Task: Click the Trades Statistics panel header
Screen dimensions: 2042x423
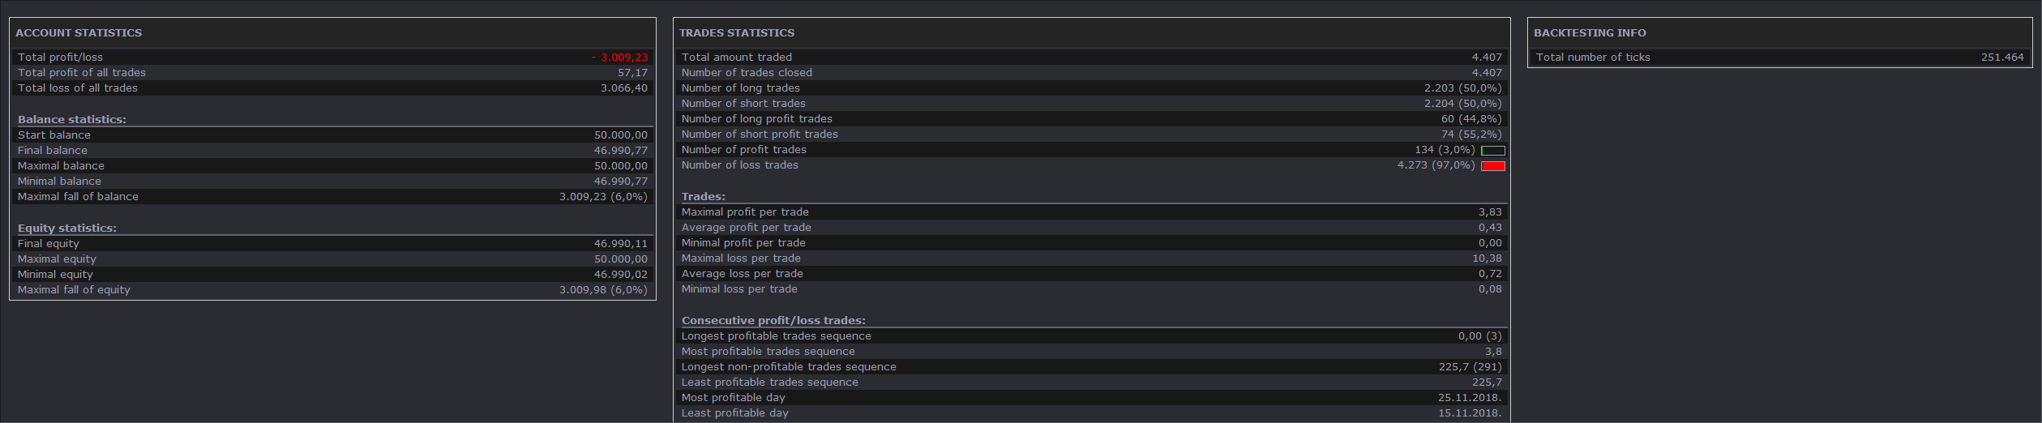Action: pyautogui.click(x=737, y=33)
